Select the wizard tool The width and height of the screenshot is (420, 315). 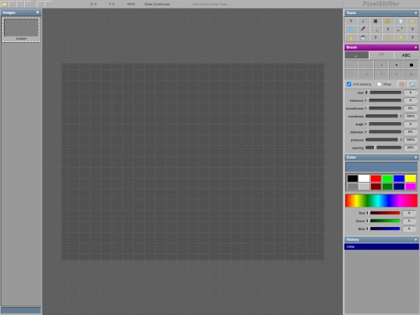click(363, 37)
